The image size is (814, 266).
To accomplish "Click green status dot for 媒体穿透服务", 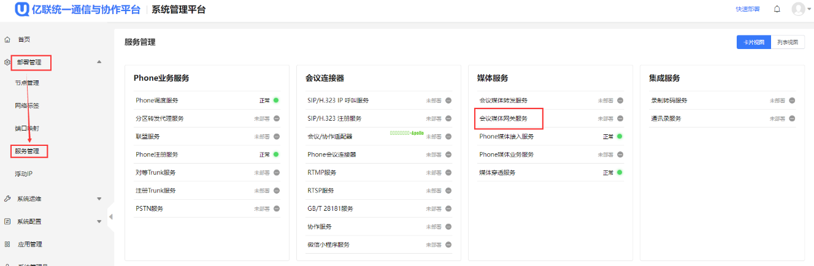I will 620,173.
